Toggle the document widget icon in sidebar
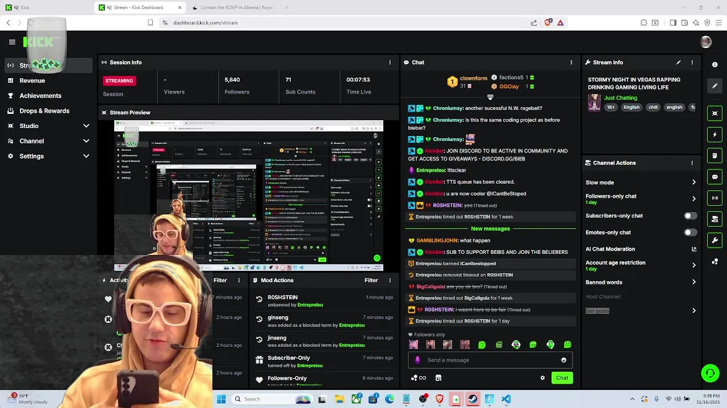 click(x=715, y=156)
